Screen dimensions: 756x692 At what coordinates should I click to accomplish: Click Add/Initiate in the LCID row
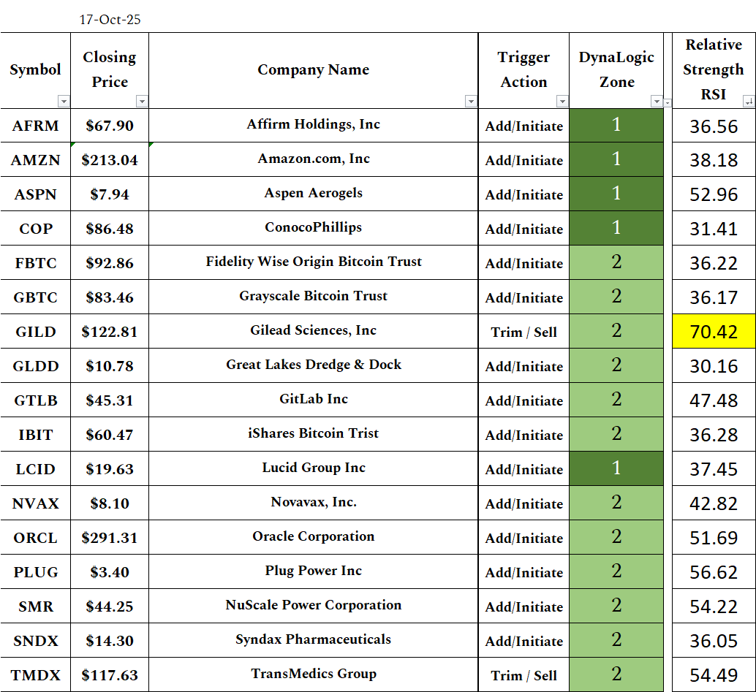coord(523,469)
